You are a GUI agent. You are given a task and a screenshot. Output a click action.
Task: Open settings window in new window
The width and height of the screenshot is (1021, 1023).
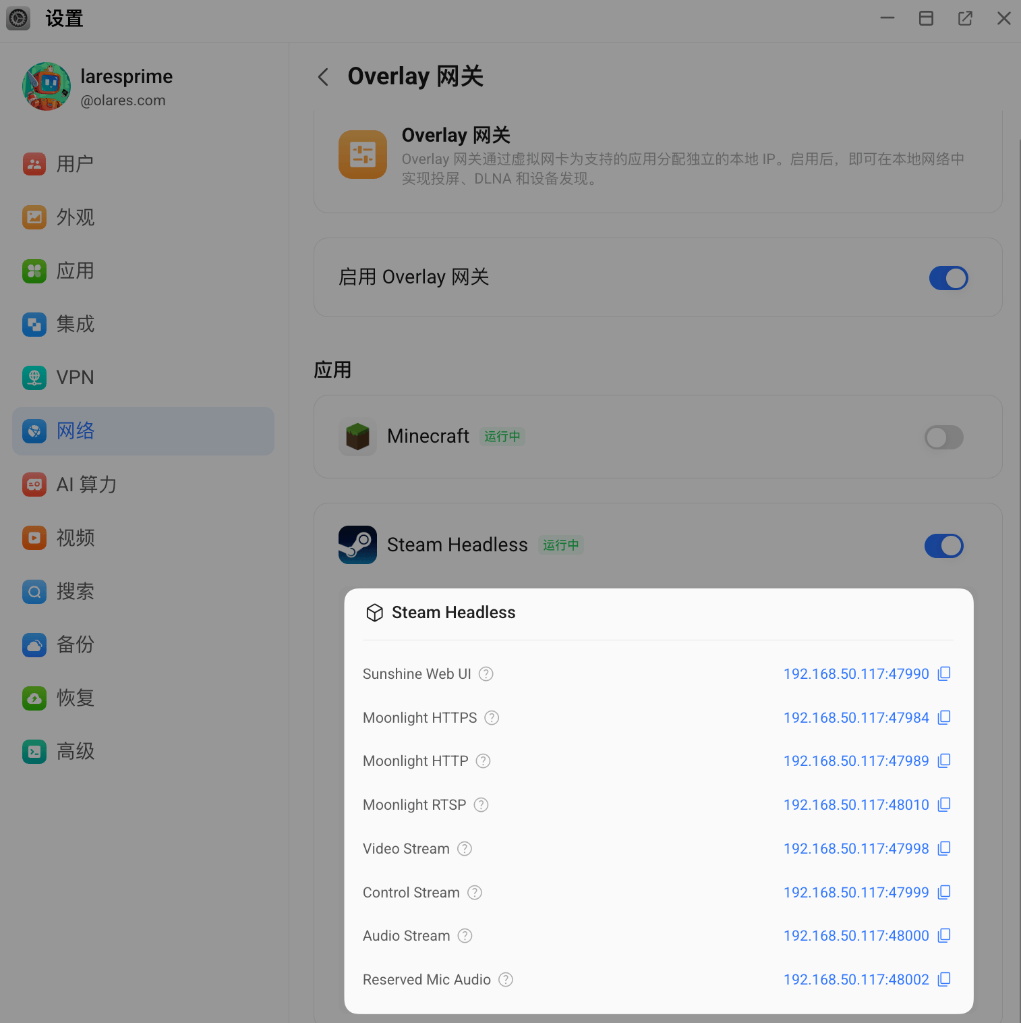pos(965,18)
